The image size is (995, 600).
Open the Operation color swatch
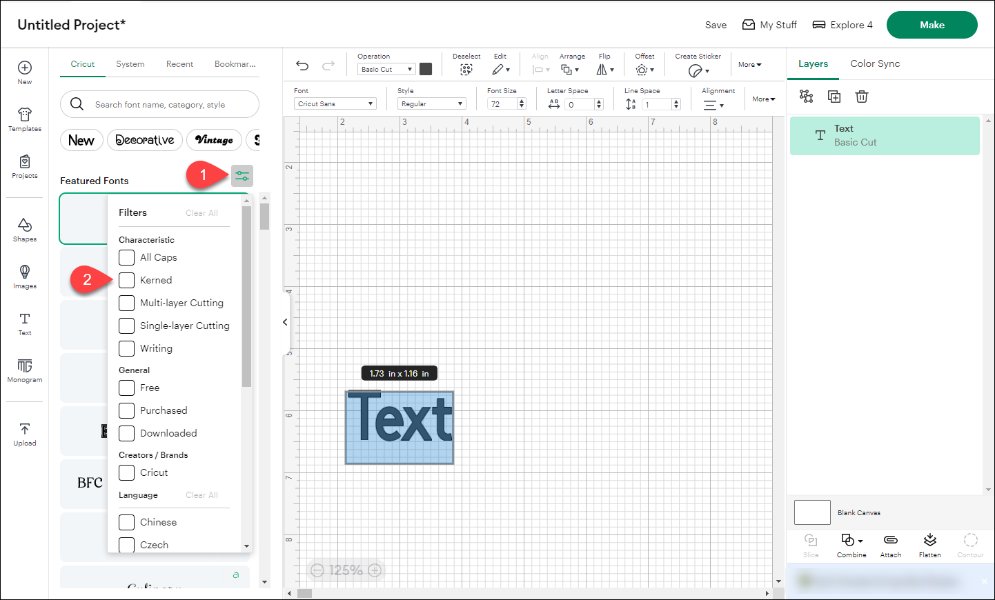click(x=425, y=68)
